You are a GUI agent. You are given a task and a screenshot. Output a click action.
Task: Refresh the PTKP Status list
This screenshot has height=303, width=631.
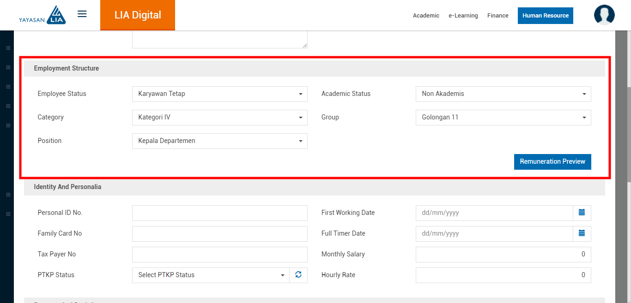[x=298, y=275]
